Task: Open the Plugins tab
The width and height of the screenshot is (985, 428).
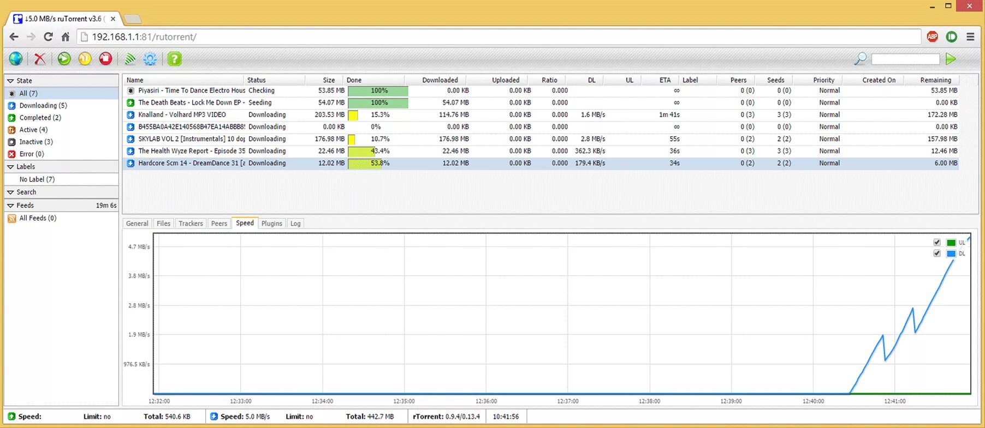Action: pyautogui.click(x=271, y=224)
